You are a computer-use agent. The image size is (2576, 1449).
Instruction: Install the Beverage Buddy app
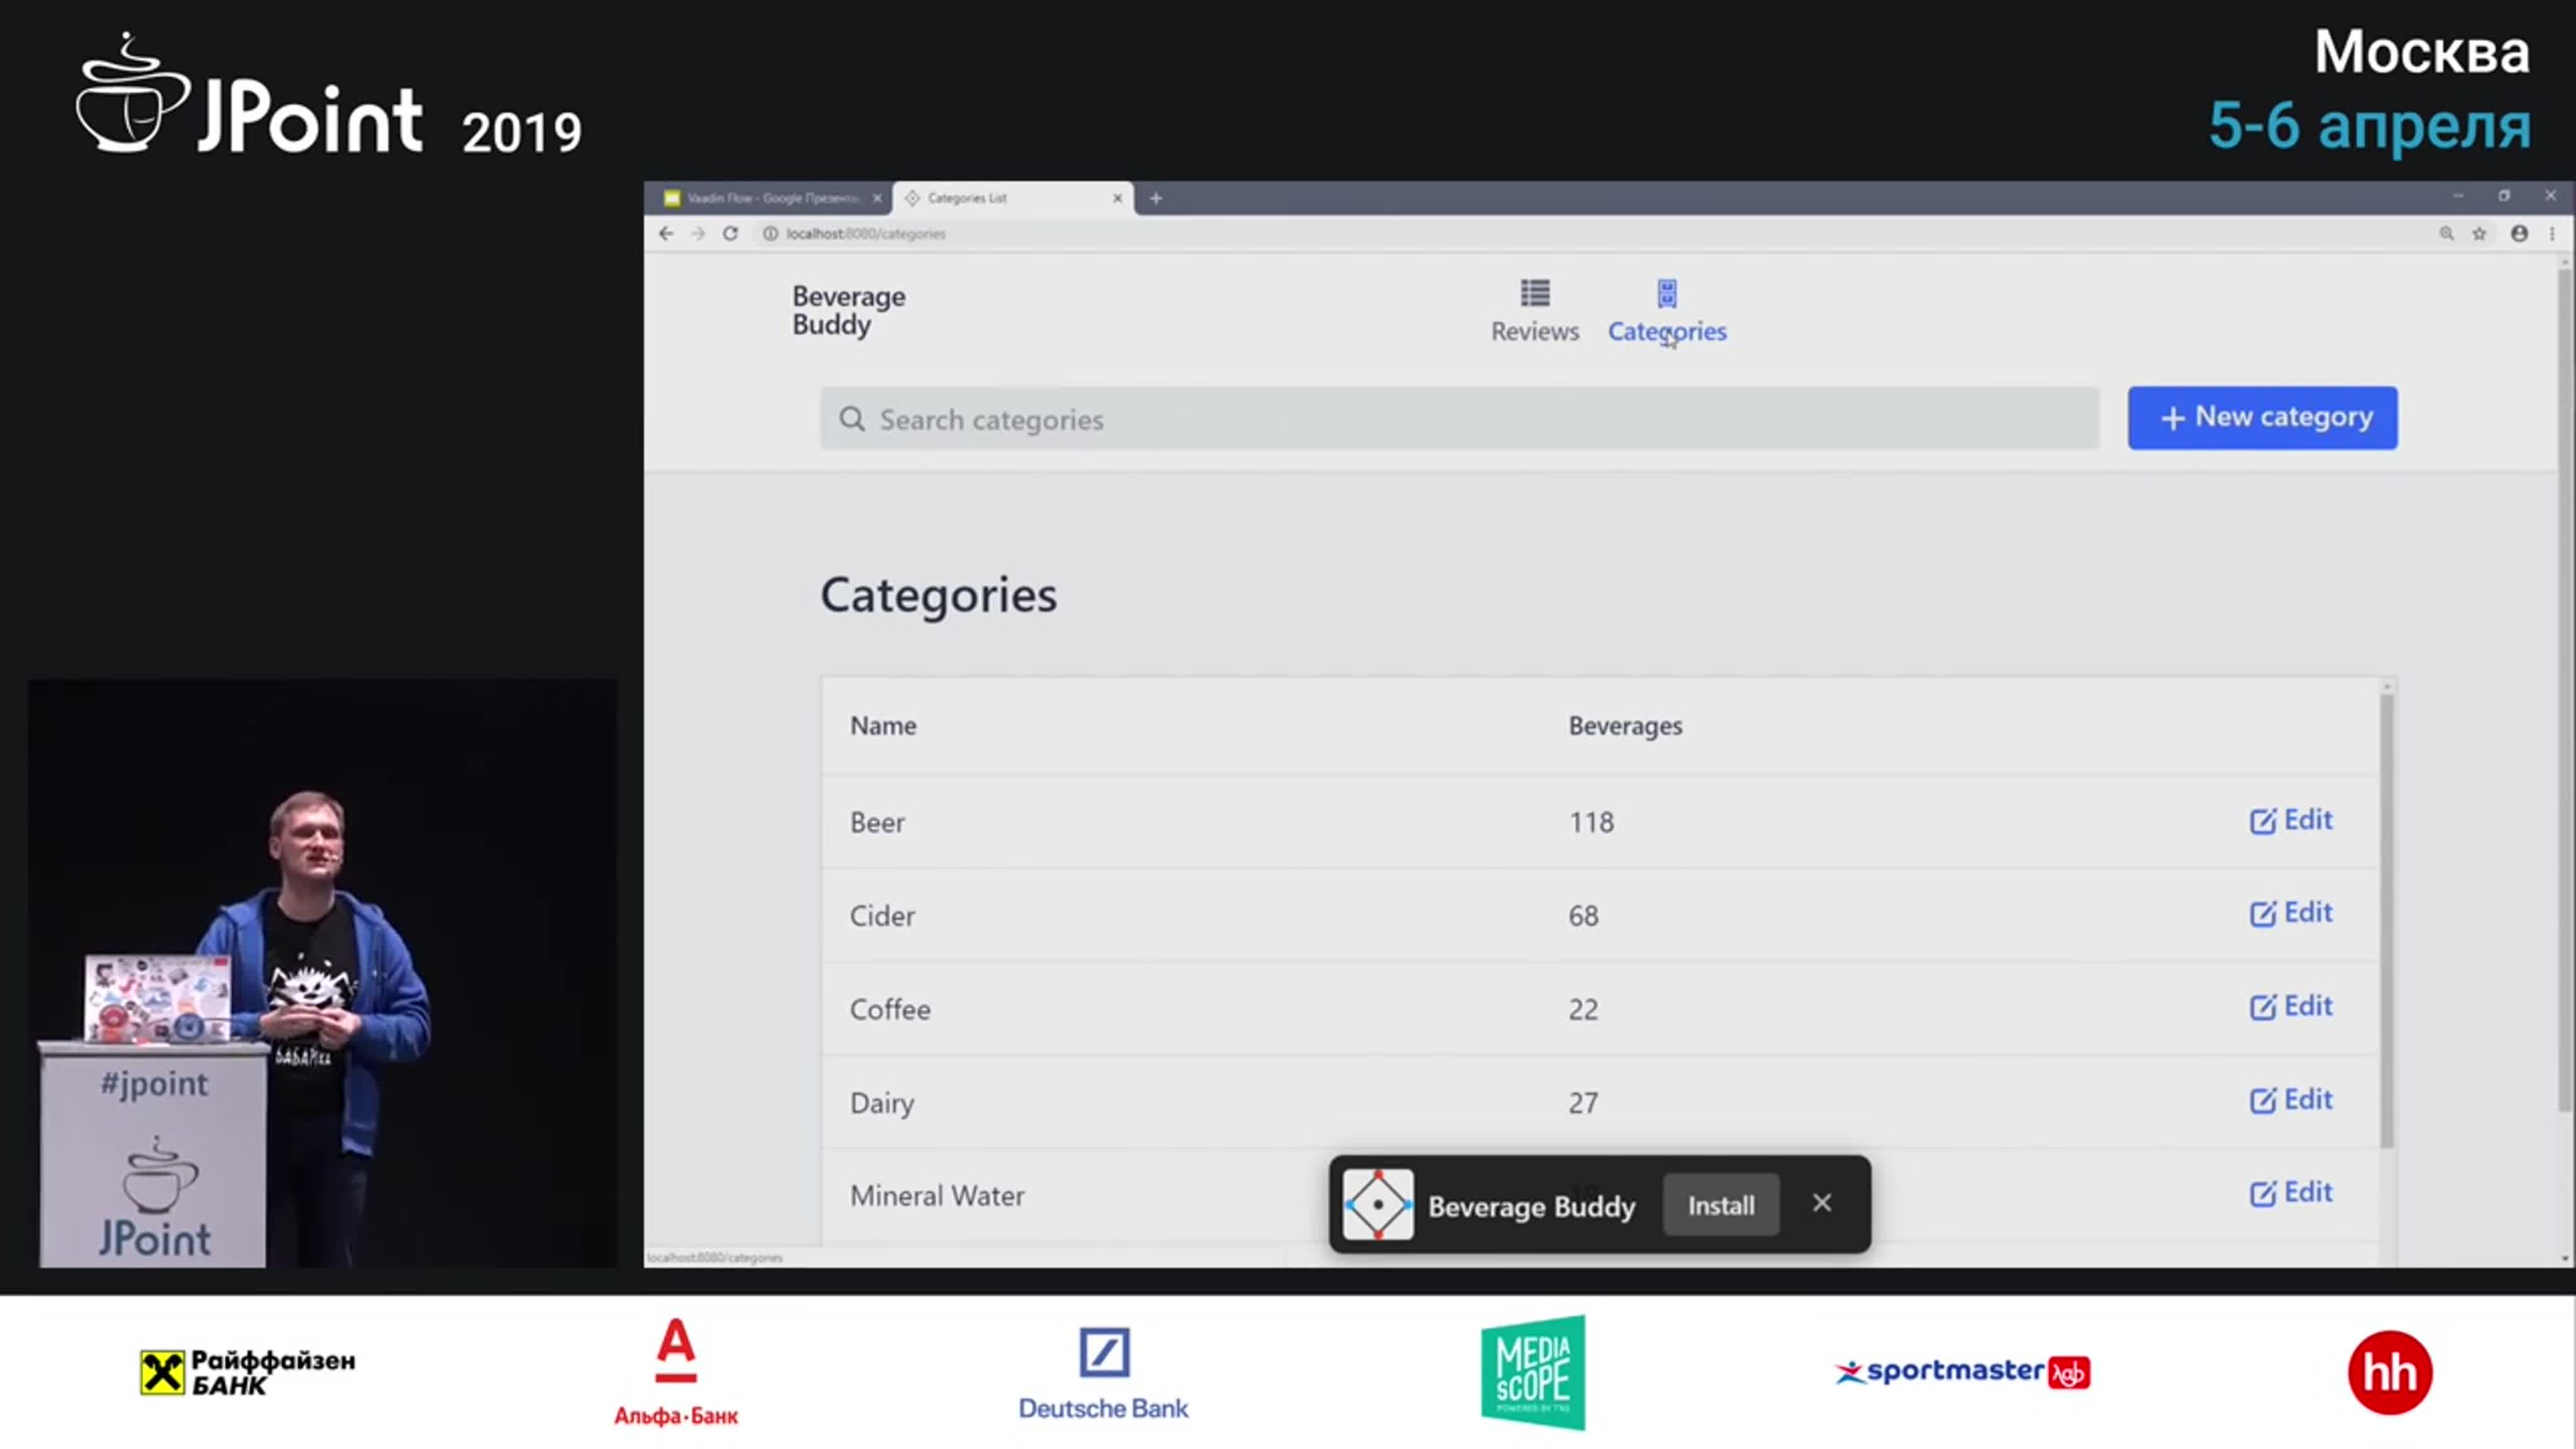pos(1720,1205)
